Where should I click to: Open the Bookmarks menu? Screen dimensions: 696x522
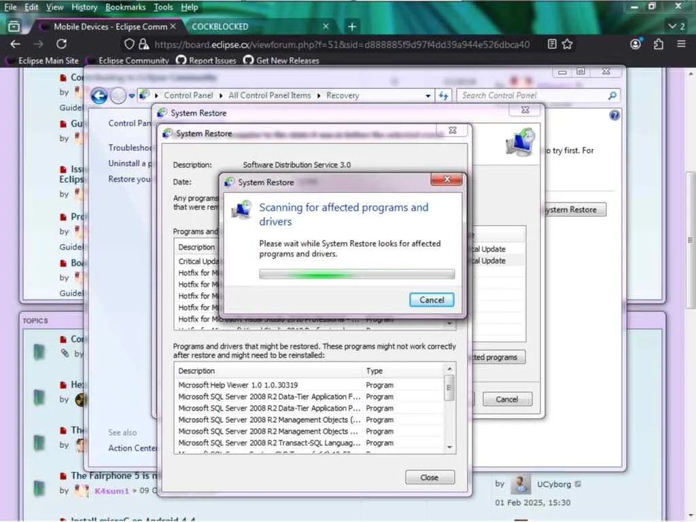tap(126, 7)
